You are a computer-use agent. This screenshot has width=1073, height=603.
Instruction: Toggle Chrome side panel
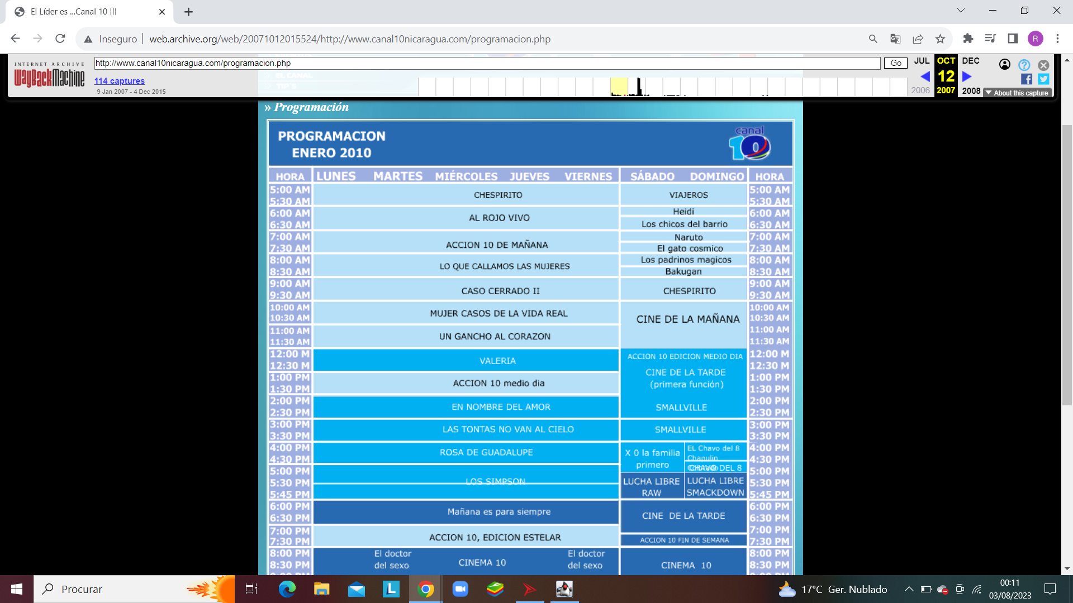[x=1013, y=39]
